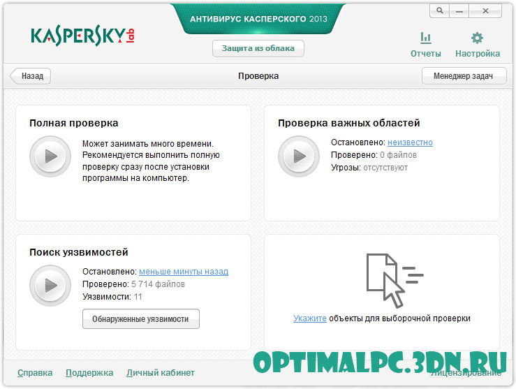Click the Проверка page title
Image resolution: width=516 pixels, height=389 pixels.
pyautogui.click(x=258, y=76)
